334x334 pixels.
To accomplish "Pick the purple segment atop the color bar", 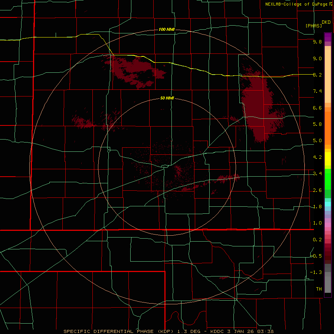I will pos(328,37).
